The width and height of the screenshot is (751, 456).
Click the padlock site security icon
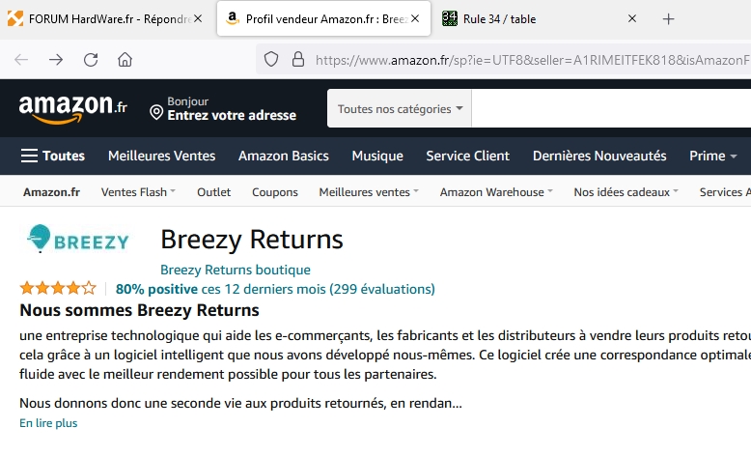coord(297,59)
